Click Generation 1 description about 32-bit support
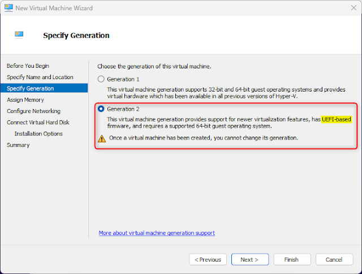 (x=226, y=93)
